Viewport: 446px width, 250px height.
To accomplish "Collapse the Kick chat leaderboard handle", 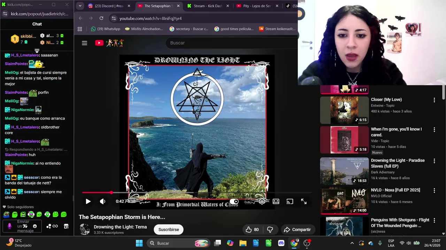I will [37, 51].
